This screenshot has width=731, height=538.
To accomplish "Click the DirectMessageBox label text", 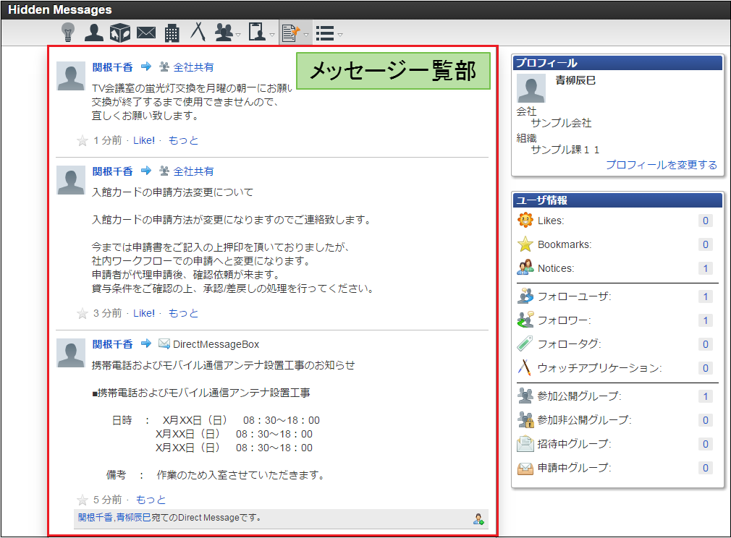I will 216,345.
